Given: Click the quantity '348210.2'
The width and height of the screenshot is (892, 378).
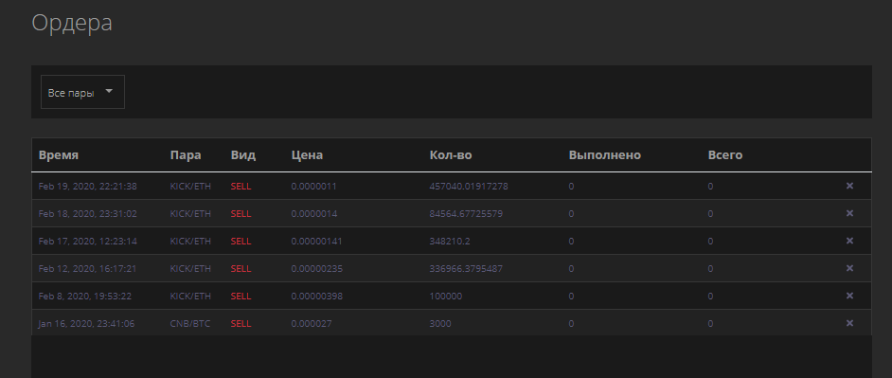Looking at the screenshot, I should 450,242.
